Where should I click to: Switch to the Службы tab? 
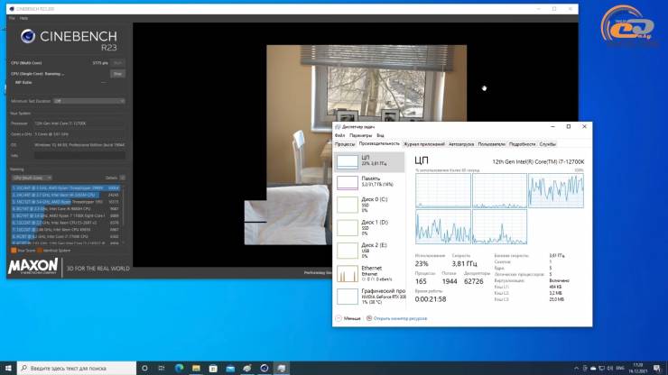[x=547, y=144]
